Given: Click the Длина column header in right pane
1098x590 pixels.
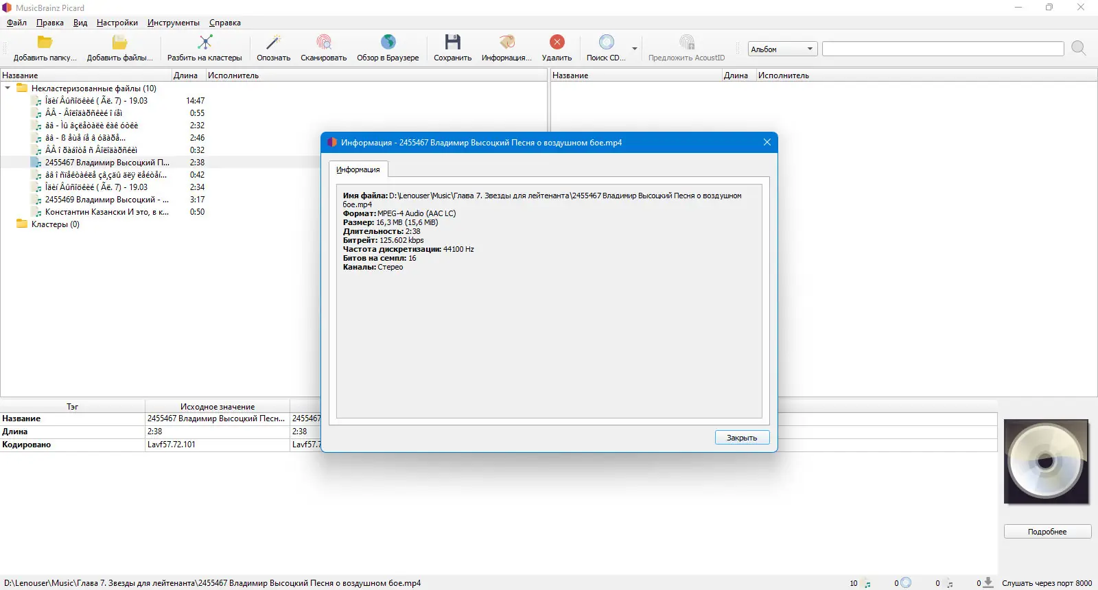Looking at the screenshot, I should pos(738,75).
